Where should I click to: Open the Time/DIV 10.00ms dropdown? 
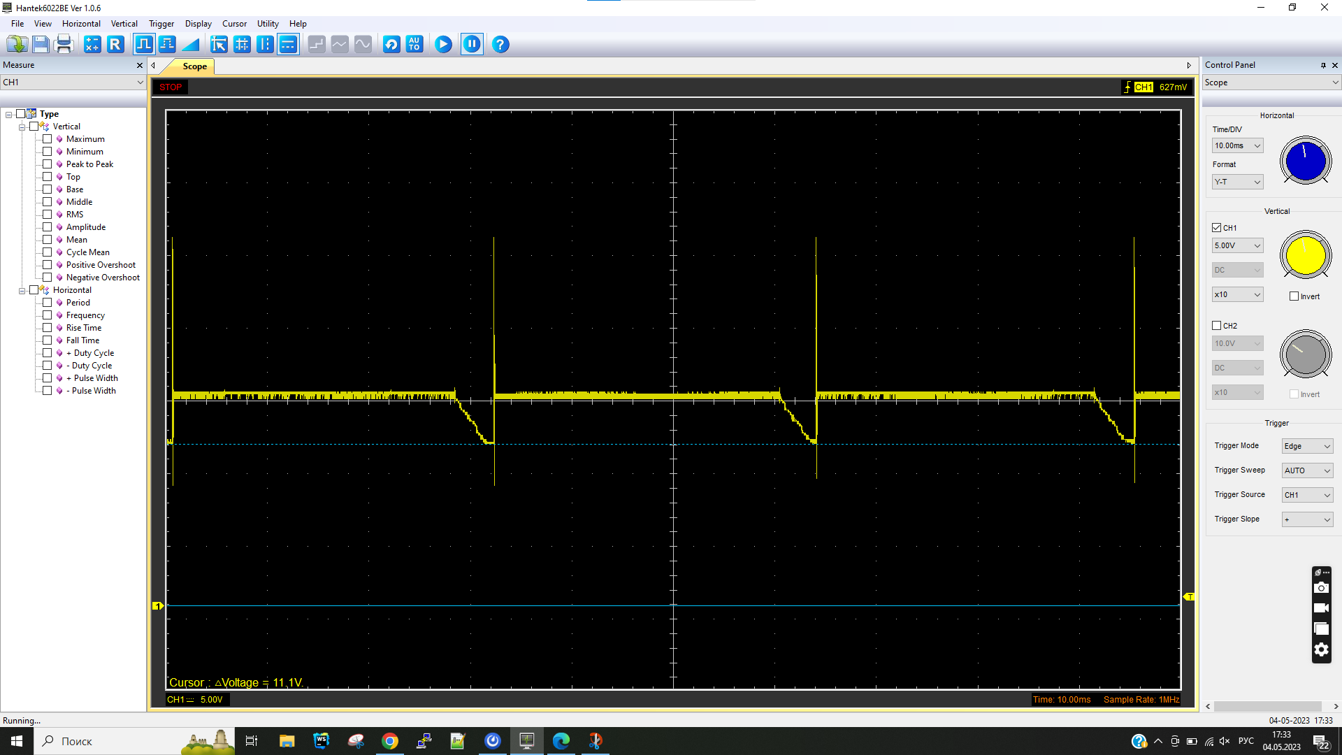click(x=1237, y=146)
